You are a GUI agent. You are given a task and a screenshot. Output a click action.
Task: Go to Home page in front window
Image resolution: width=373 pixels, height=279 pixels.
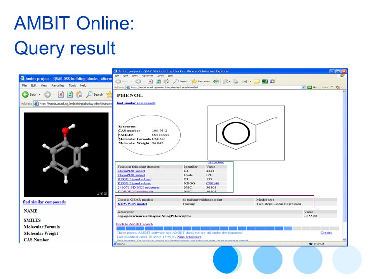point(166,81)
